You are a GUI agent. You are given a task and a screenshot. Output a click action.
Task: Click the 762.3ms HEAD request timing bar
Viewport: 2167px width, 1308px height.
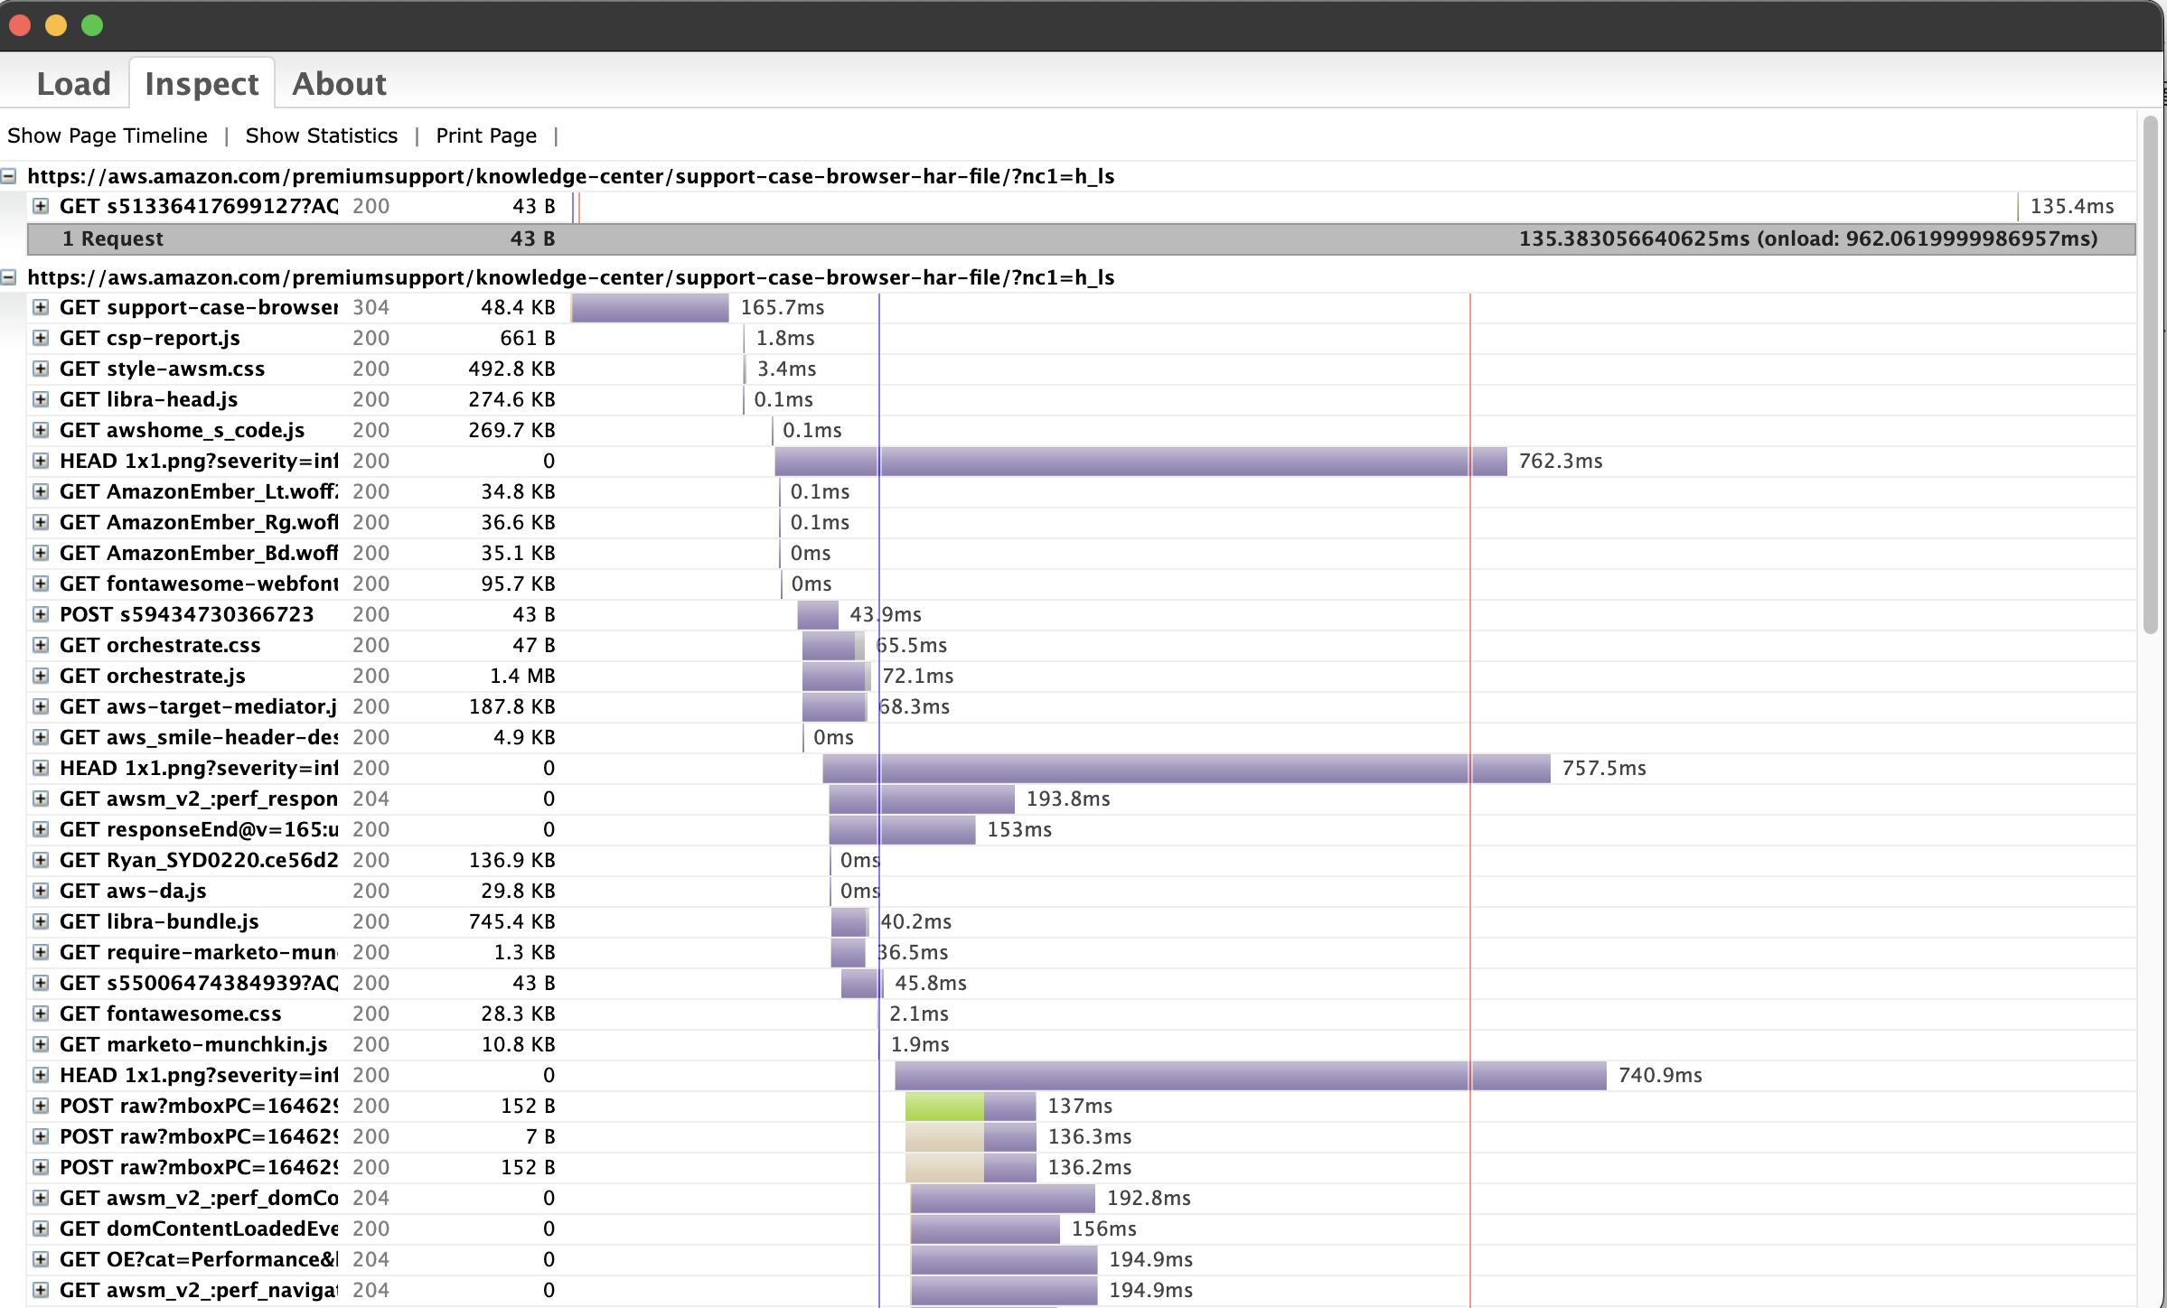1139,461
